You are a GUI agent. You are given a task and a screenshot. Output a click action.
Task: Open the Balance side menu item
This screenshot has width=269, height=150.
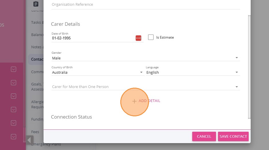(37, 35)
